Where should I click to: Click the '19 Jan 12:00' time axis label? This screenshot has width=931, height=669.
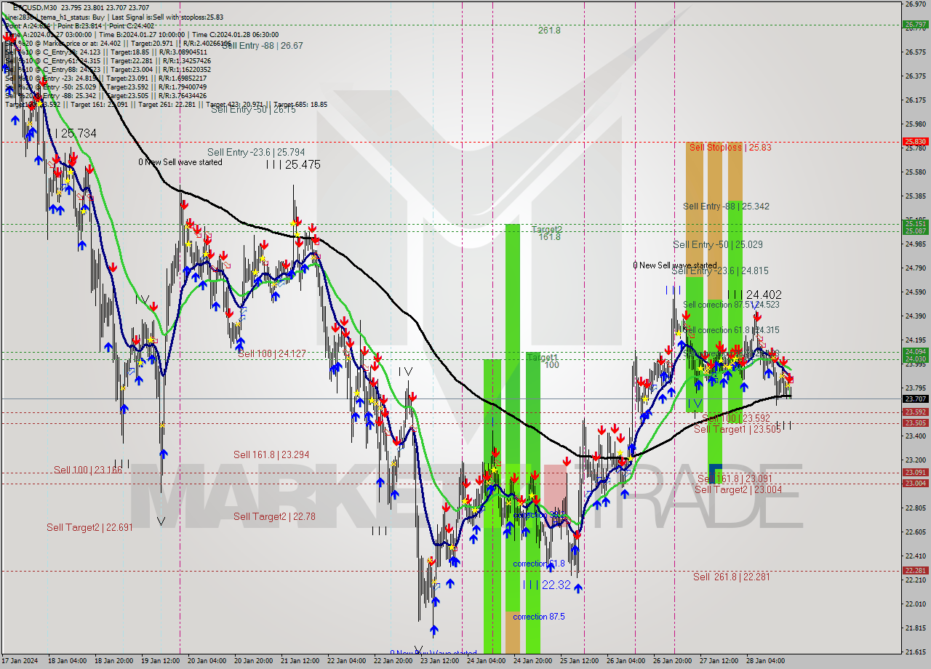160,661
